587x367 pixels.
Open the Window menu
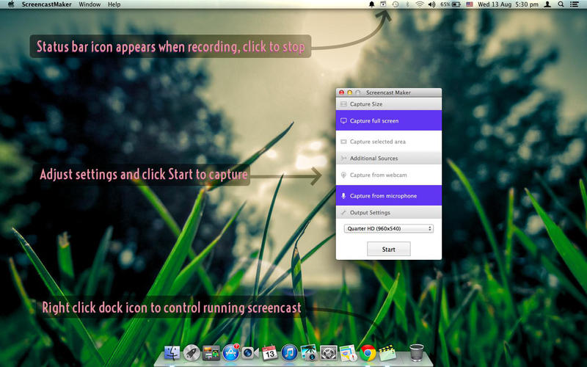point(90,4)
